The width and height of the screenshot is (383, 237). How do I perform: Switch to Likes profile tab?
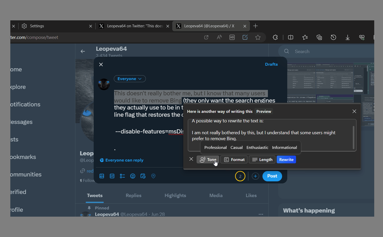click(251, 196)
